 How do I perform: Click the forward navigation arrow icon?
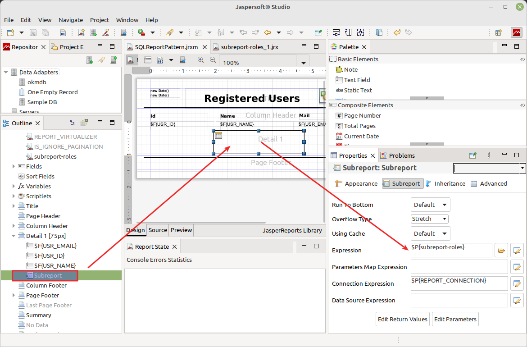[290, 32]
